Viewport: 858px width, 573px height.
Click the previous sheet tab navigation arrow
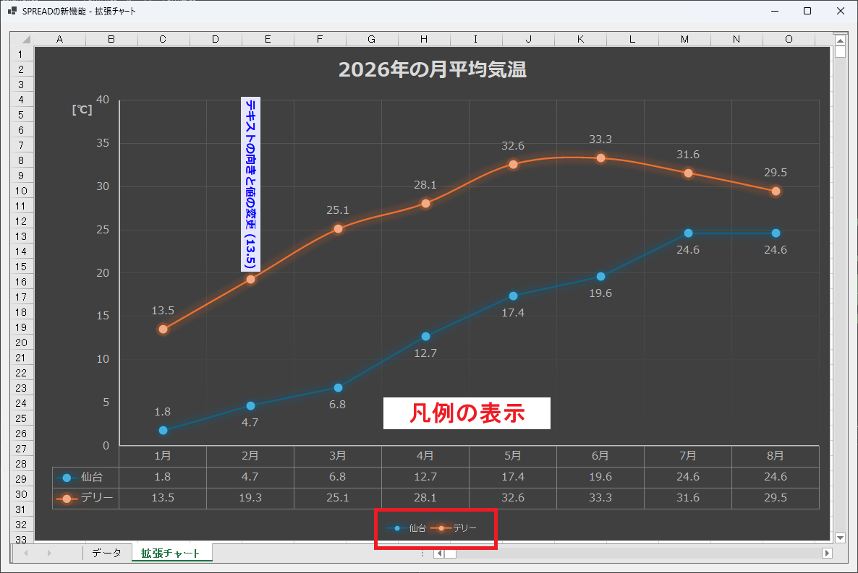coord(26,553)
